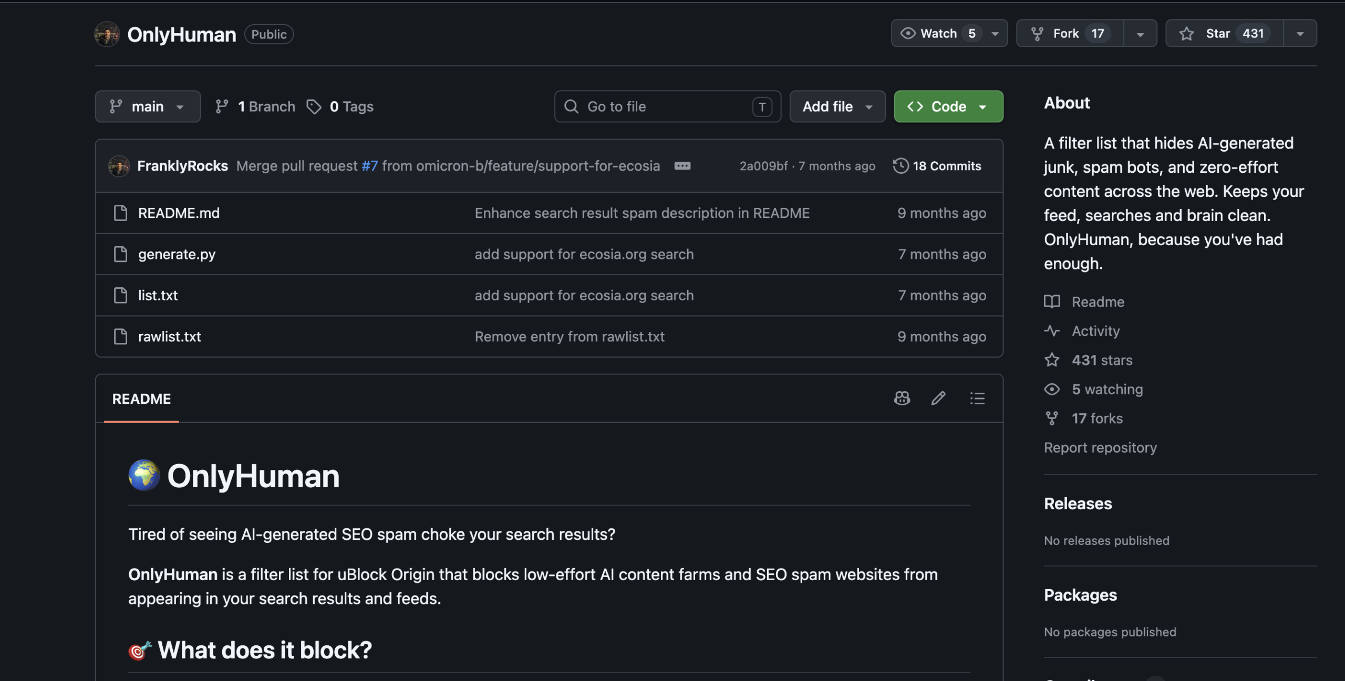The image size is (1345, 681).
Task: Edit README with the pencil icon
Action: pyautogui.click(x=938, y=399)
